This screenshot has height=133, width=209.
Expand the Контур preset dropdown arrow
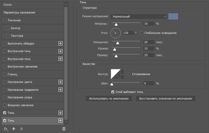[122, 74]
